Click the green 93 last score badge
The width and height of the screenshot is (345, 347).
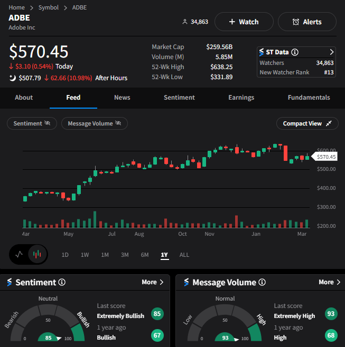[x=331, y=314]
